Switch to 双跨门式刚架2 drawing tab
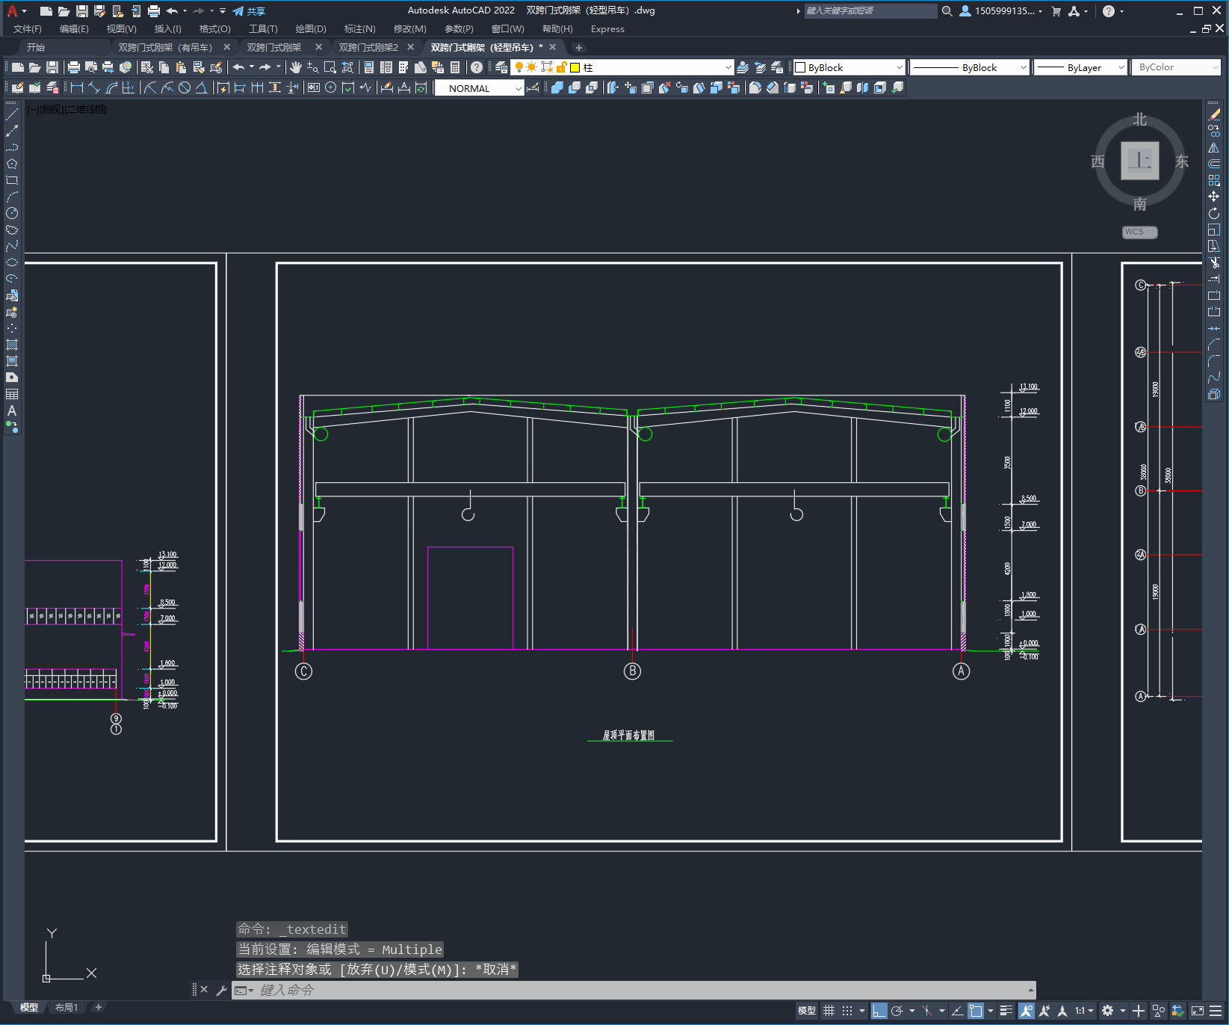This screenshot has height=1025, width=1229. tap(368, 47)
